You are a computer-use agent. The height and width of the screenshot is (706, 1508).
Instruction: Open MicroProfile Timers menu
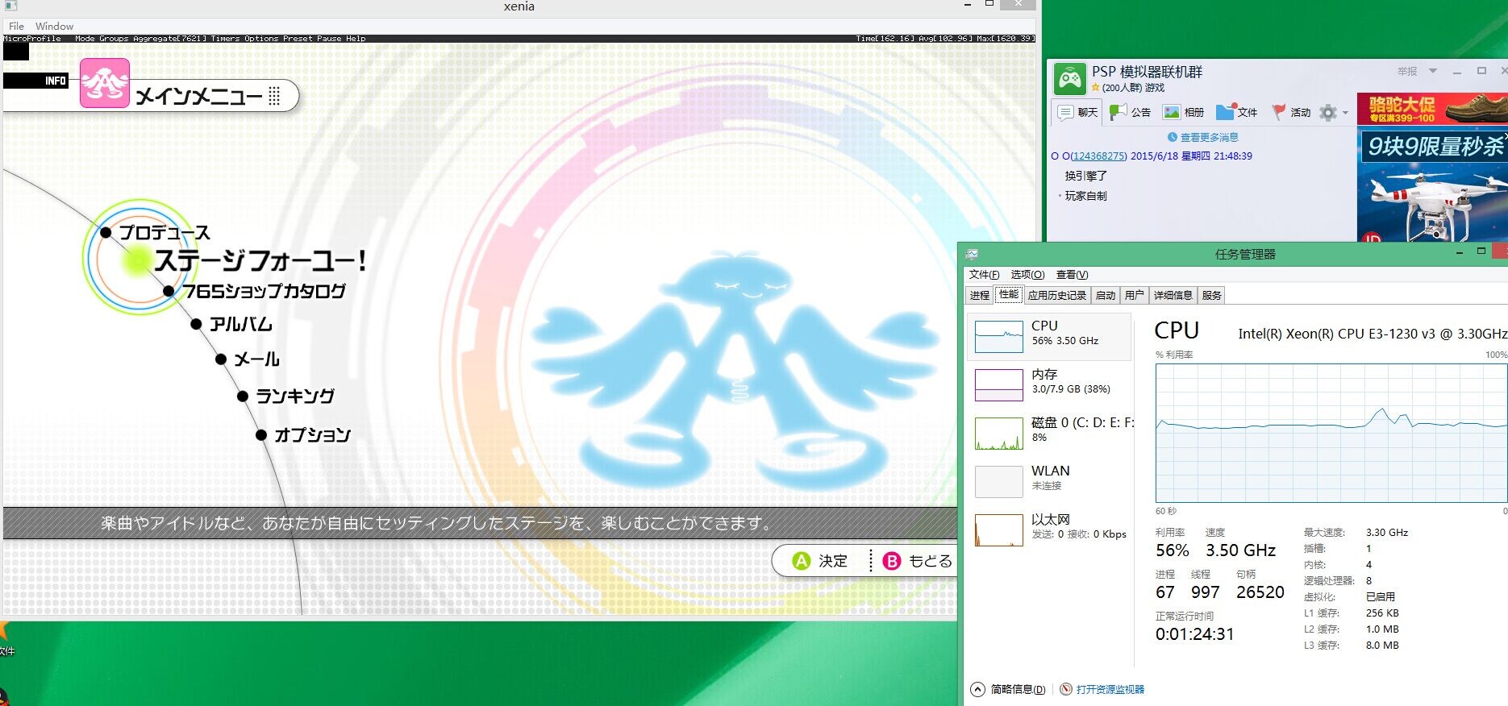(226, 39)
